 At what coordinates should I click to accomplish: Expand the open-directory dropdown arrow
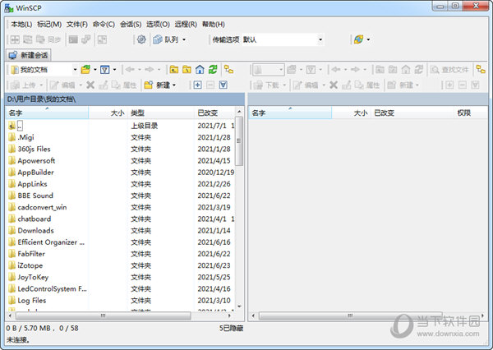(x=95, y=70)
